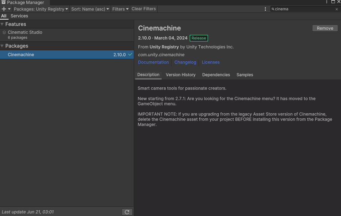
Task: Open the toolbar three-dot advanced menu
Action: [x=265, y=9]
